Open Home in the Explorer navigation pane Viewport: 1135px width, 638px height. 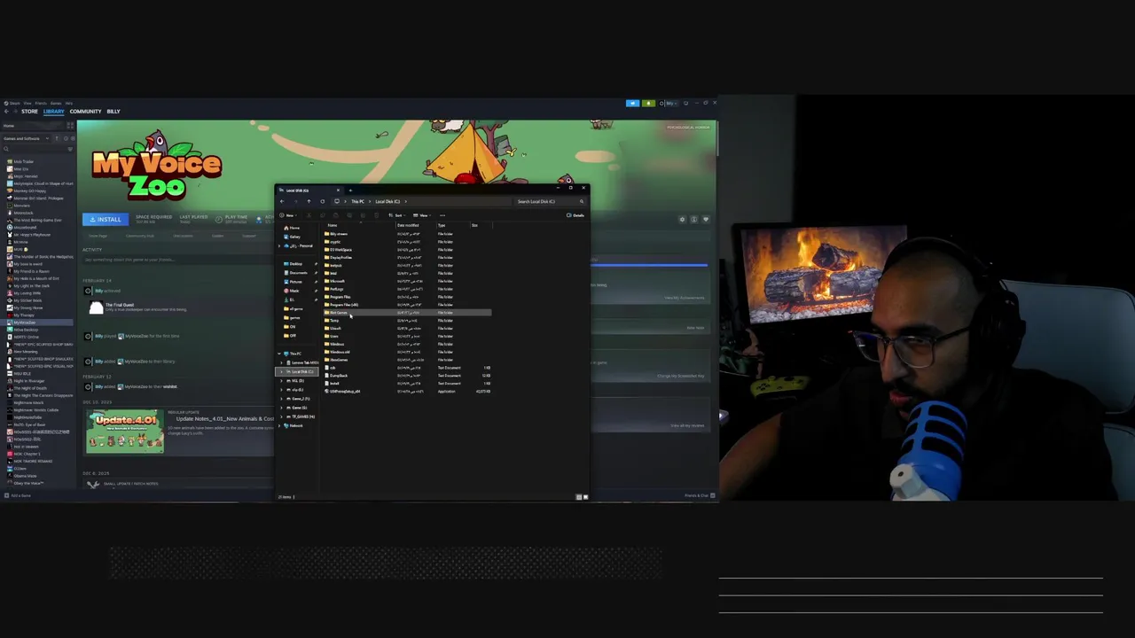point(292,228)
